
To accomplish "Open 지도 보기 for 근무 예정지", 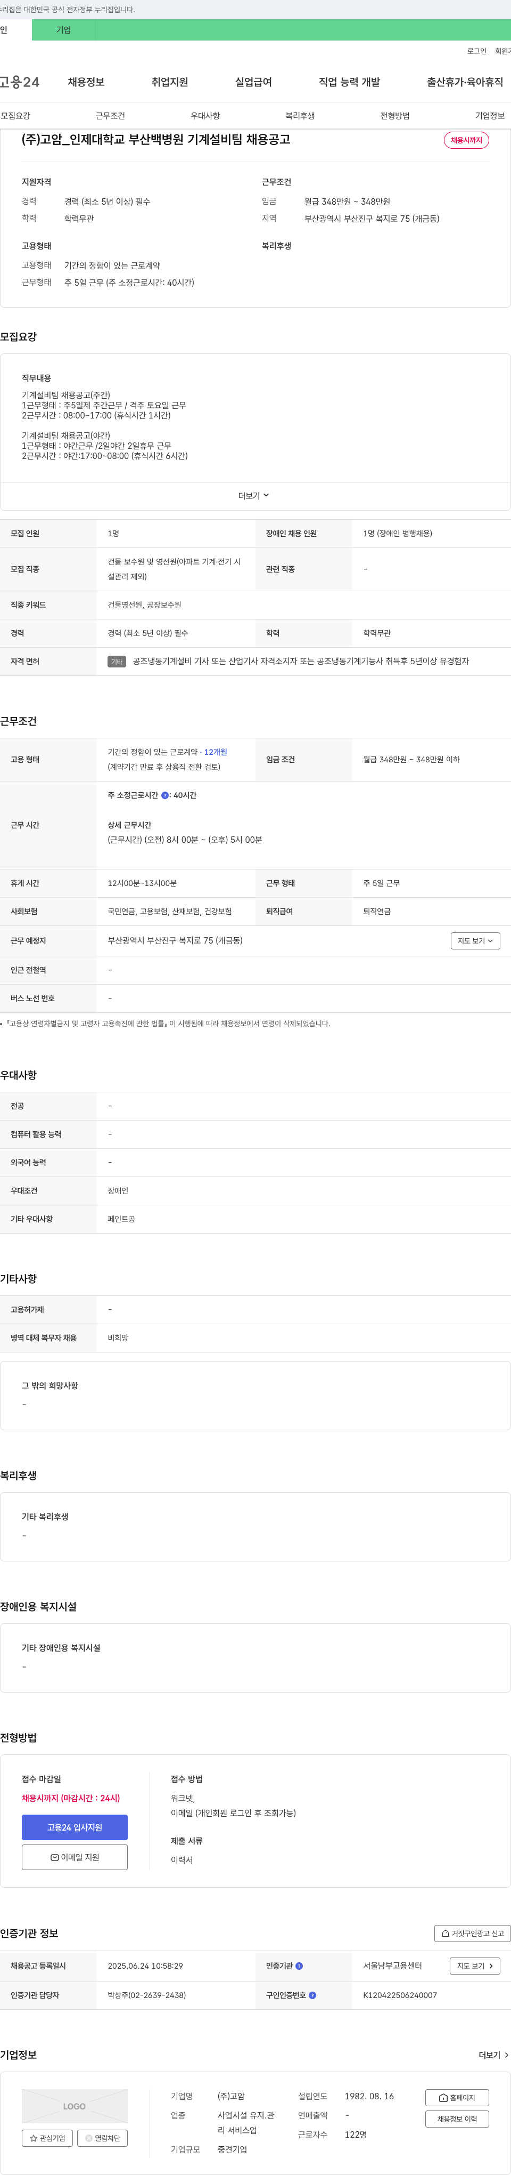I will [x=475, y=940].
